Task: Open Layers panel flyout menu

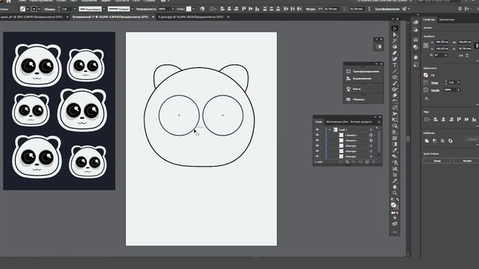Action: pyautogui.click(x=379, y=122)
